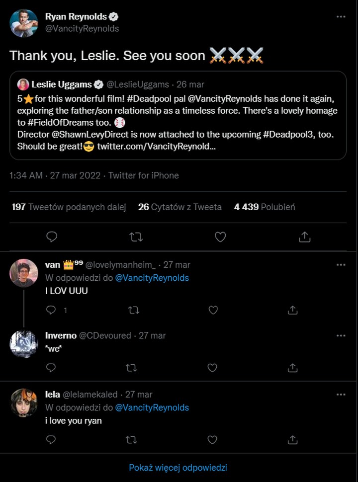View the 26 'Cytatów z Tweeta' list
Image resolution: width=358 pixels, height=482 pixels.
click(180, 207)
